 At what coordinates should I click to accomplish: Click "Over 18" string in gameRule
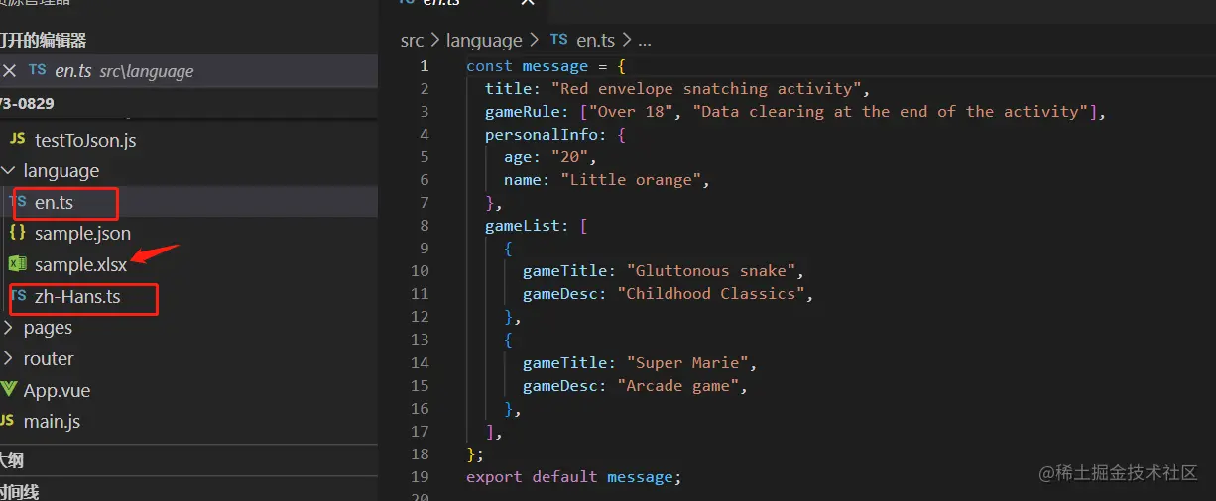point(636,112)
